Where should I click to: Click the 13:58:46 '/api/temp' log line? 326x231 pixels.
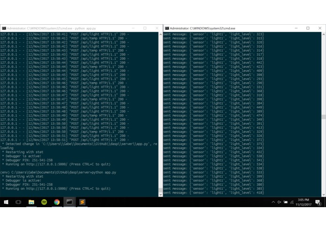tap(63, 83)
